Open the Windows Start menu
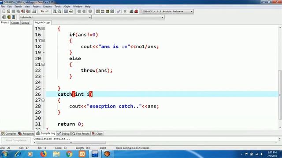The width and height of the screenshot is (282, 158). click(x=5, y=154)
